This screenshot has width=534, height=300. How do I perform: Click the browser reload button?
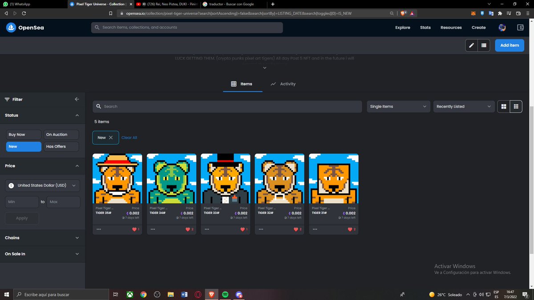(24, 13)
